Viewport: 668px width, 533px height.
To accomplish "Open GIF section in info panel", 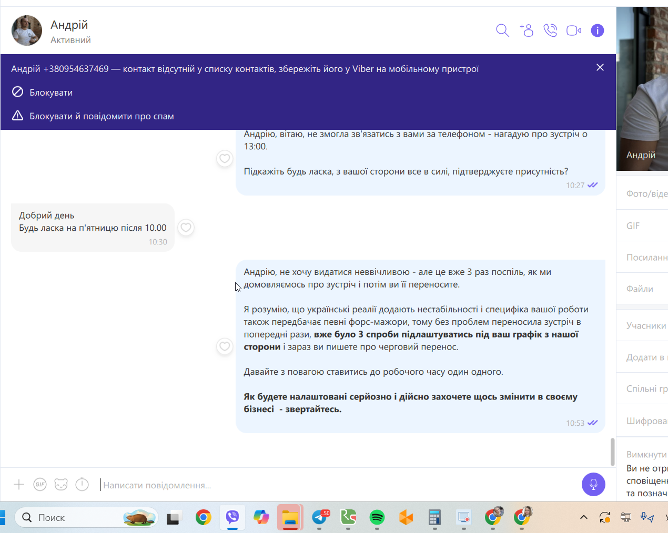I will (x=642, y=225).
